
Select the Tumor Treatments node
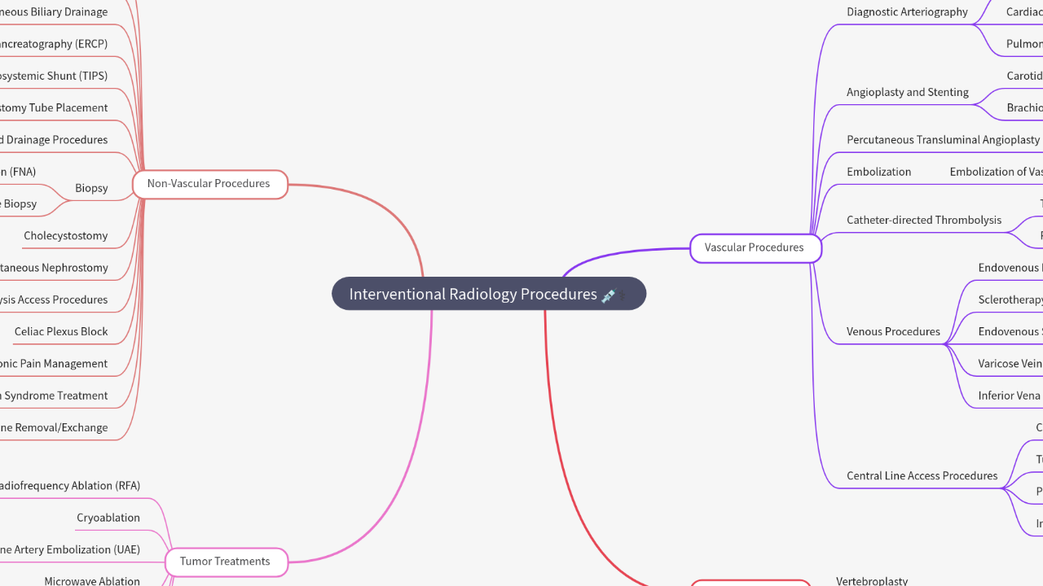tap(226, 562)
